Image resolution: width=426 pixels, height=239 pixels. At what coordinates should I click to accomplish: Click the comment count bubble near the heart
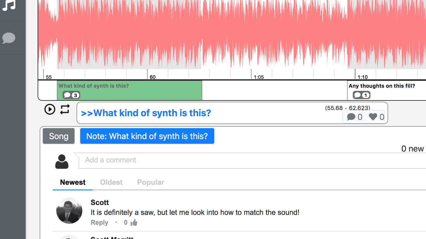point(351,117)
